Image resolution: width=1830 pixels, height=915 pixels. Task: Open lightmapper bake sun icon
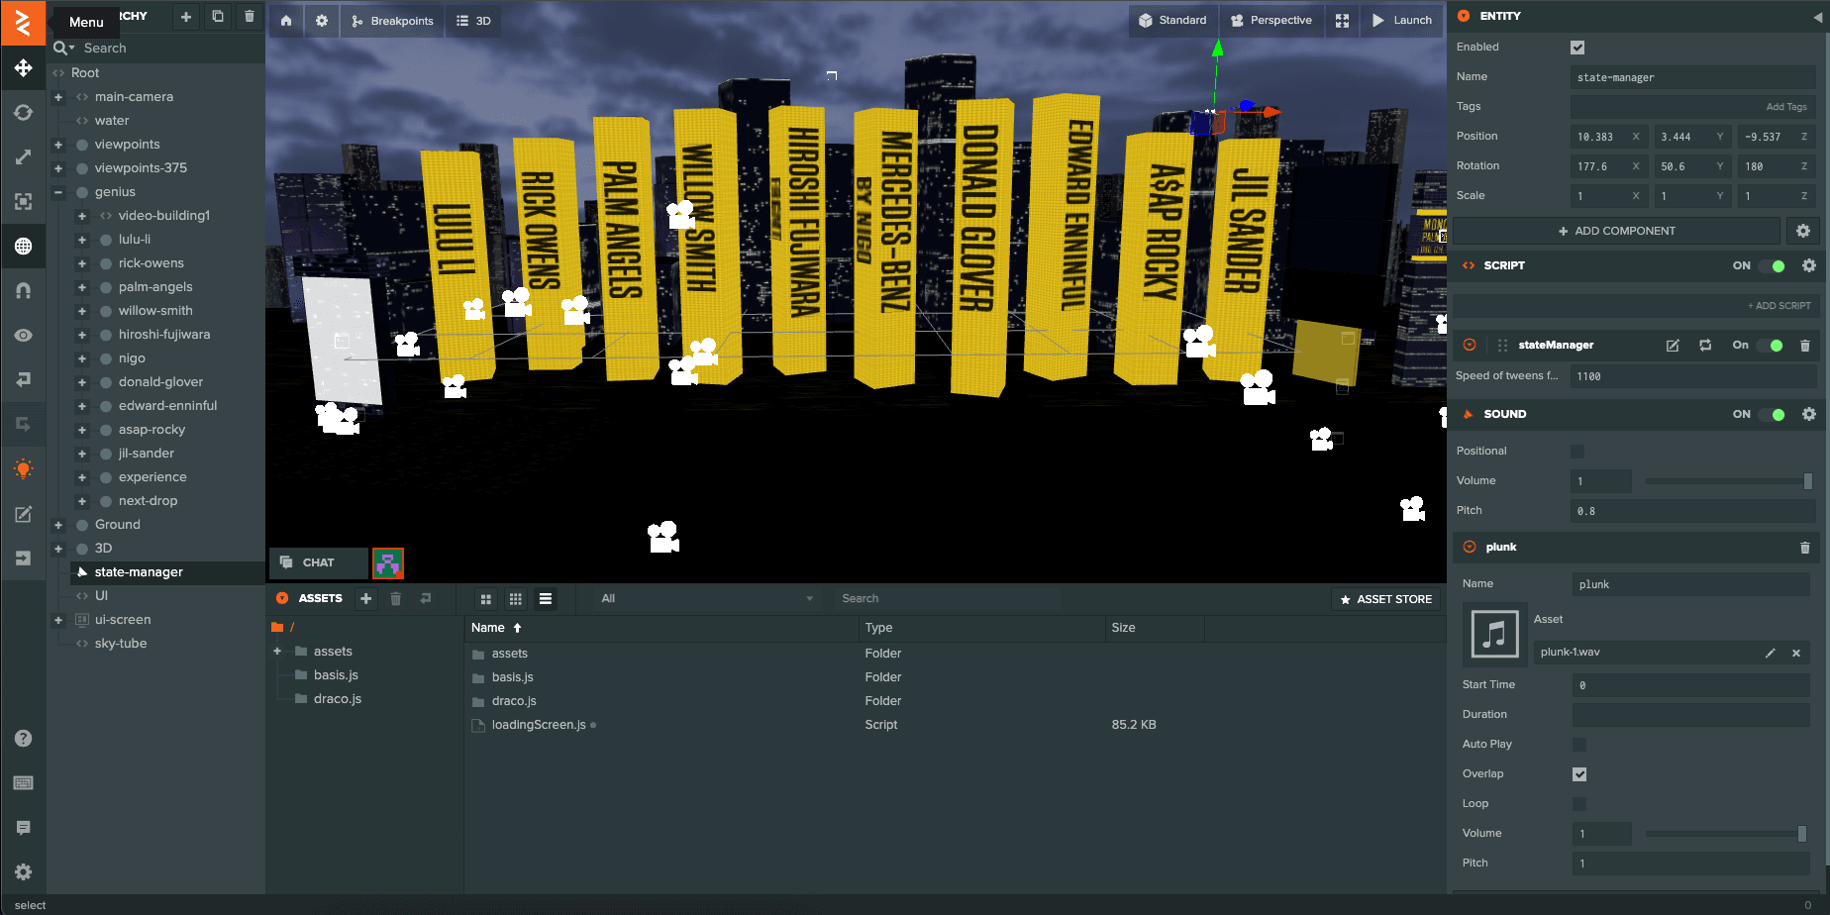click(x=23, y=469)
